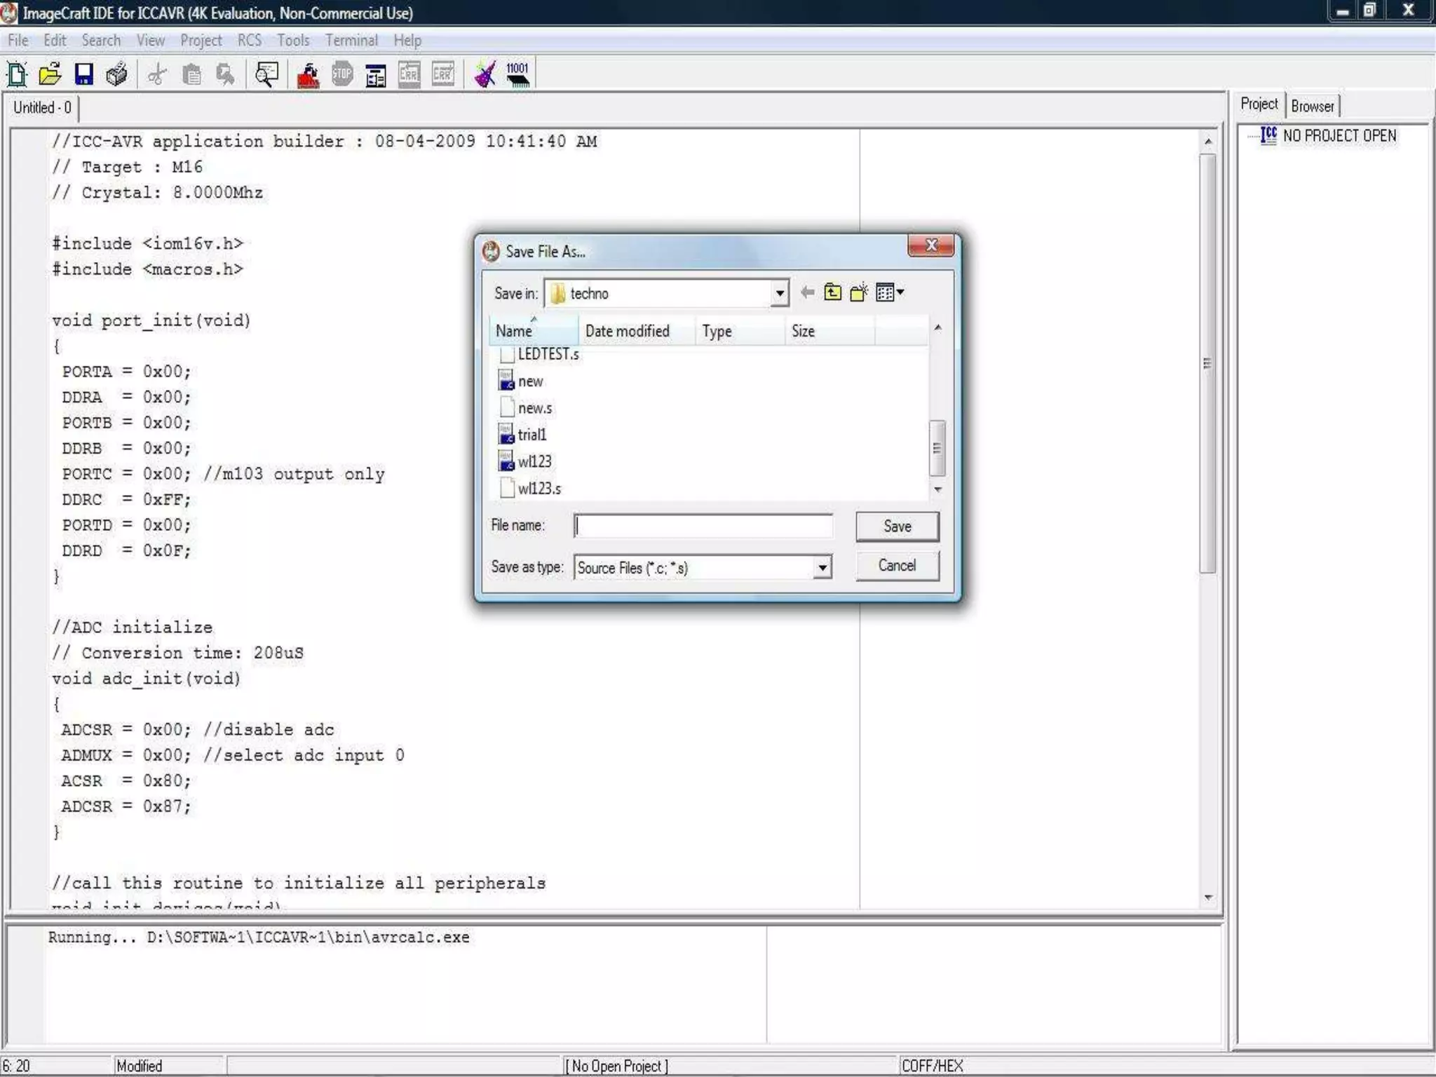1436x1077 pixels.
Task: Go up one folder level in the Save dialog
Action: 833,292
